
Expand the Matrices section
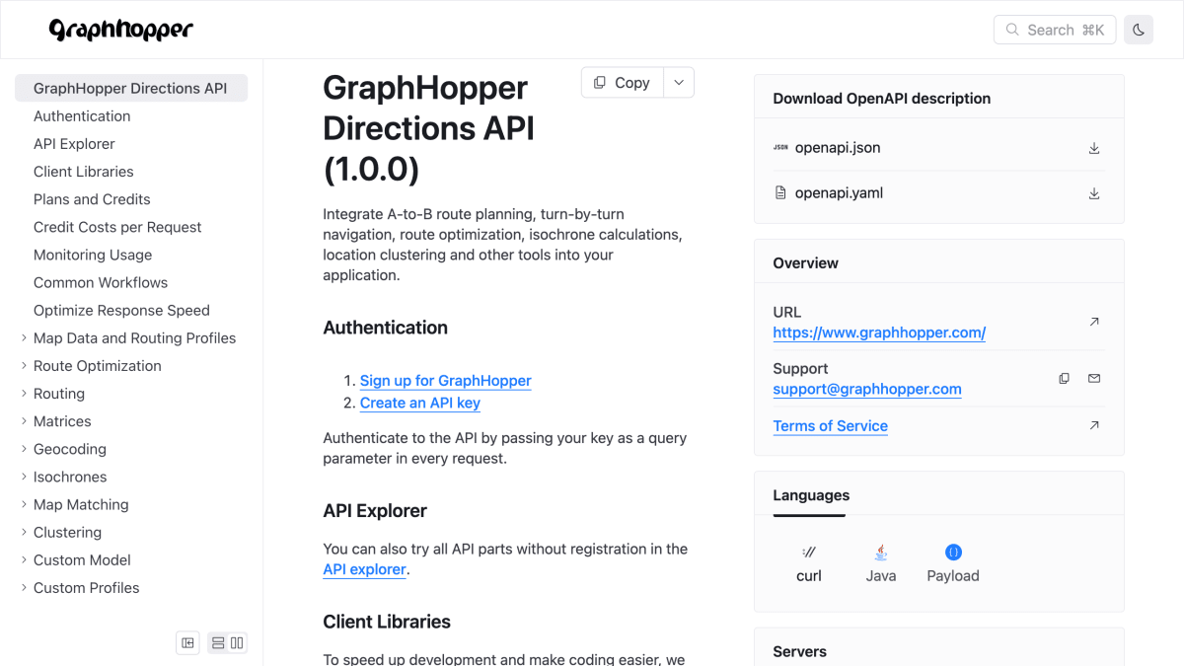coord(24,421)
